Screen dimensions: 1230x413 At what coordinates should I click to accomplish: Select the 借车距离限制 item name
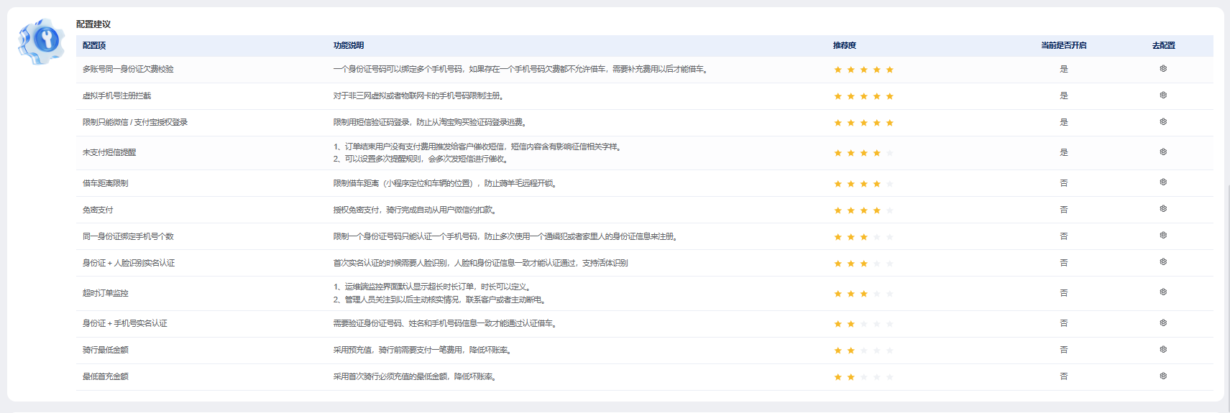click(105, 184)
